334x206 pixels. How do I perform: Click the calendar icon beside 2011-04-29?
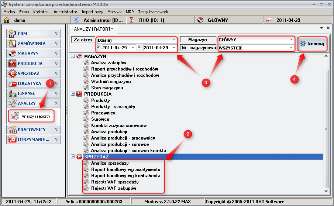pos(269,20)
